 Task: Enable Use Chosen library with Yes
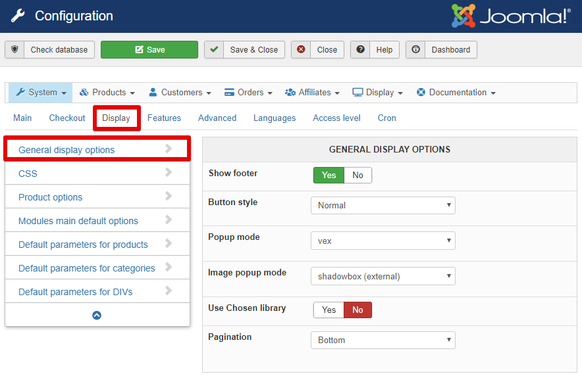click(x=329, y=310)
